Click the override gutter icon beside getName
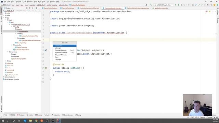 pyautogui.click(x=46, y=68)
